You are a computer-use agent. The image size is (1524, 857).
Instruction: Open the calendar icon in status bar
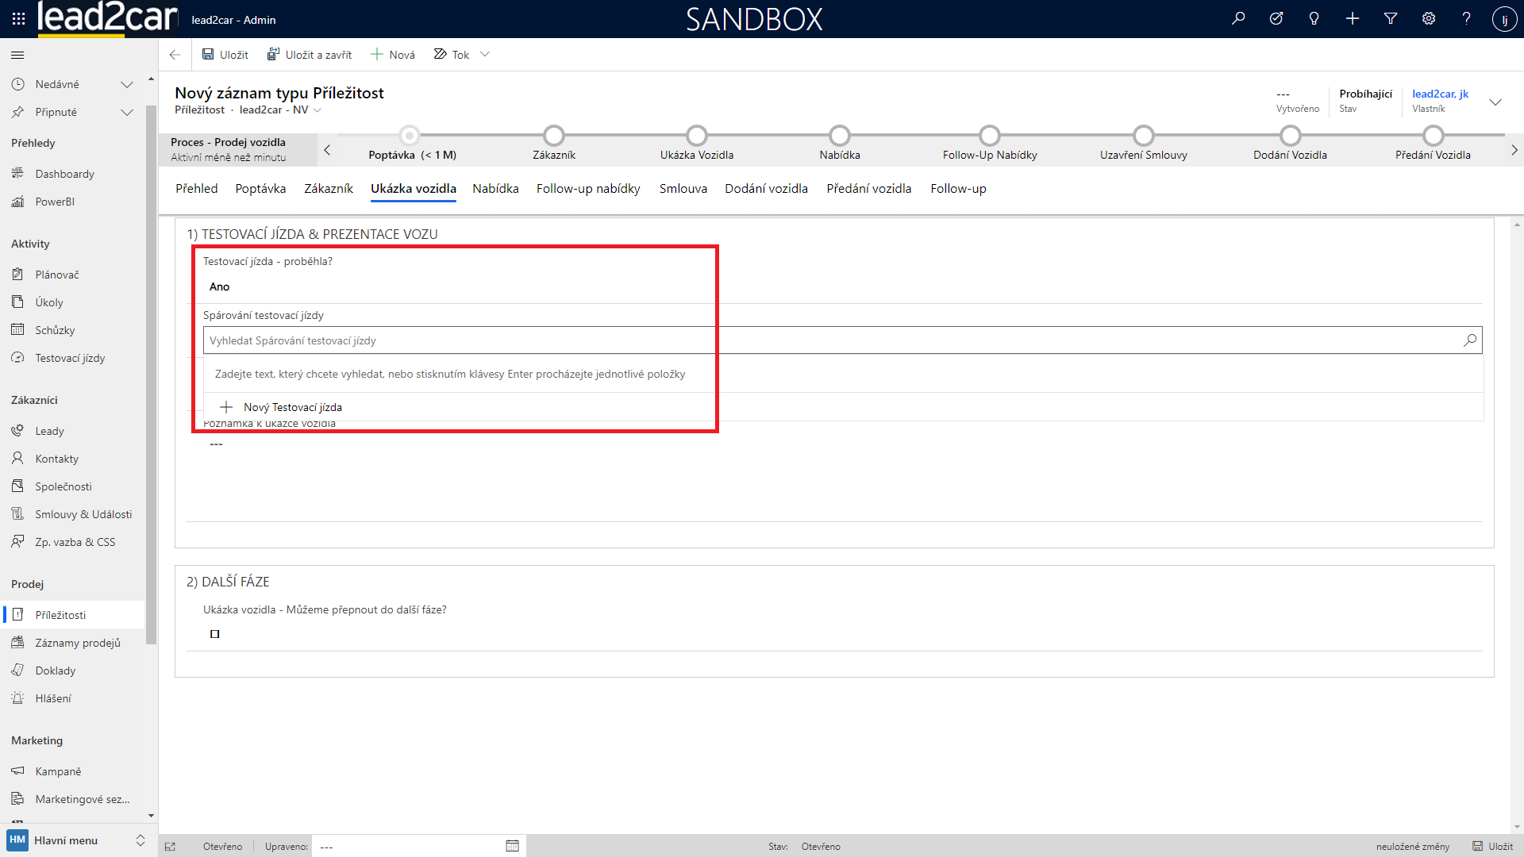point(512,846)
